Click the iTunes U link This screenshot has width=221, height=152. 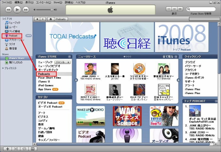pos(44,81)
